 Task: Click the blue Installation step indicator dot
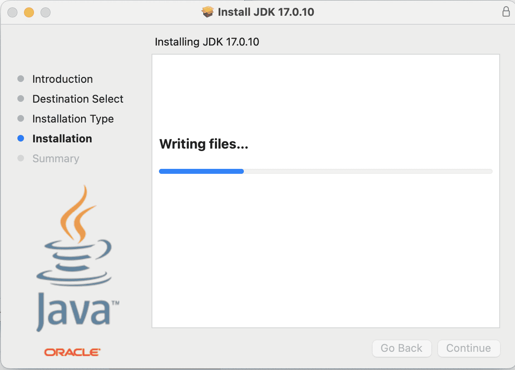point(21,138)
